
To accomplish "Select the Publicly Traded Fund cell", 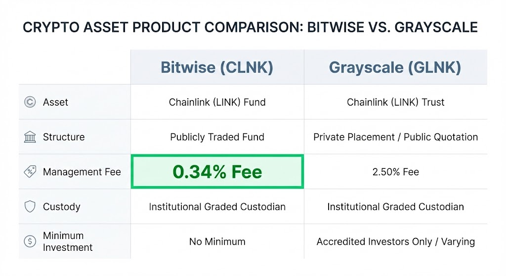I will pos(217,137).
